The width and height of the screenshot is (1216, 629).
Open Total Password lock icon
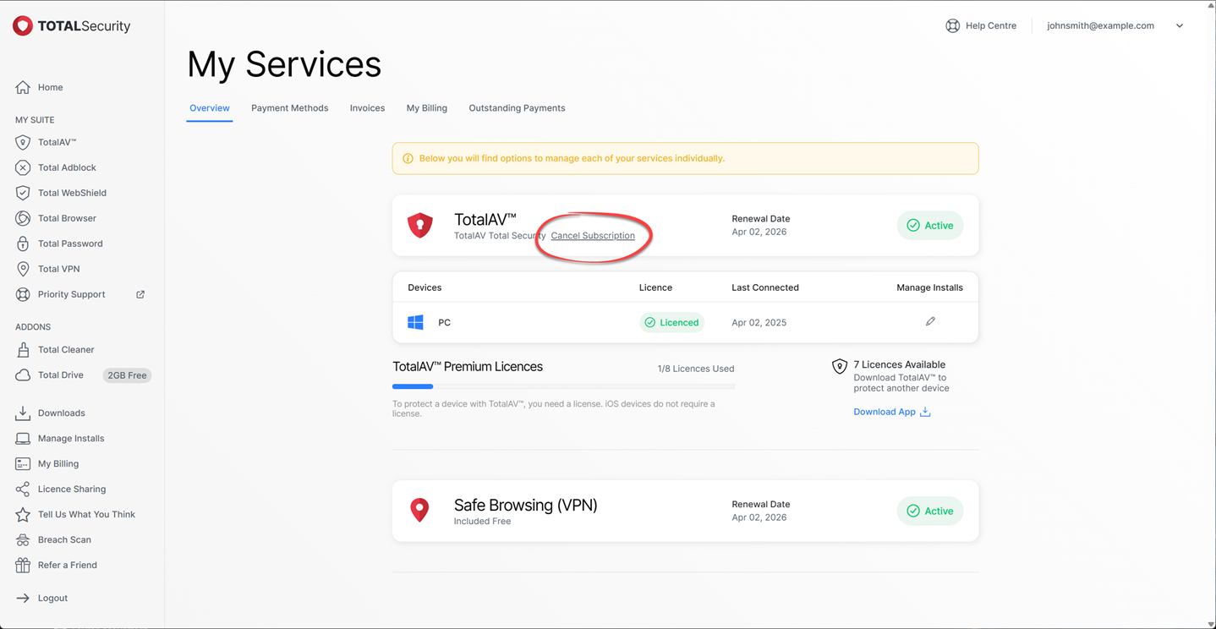(x=23, y=243)
